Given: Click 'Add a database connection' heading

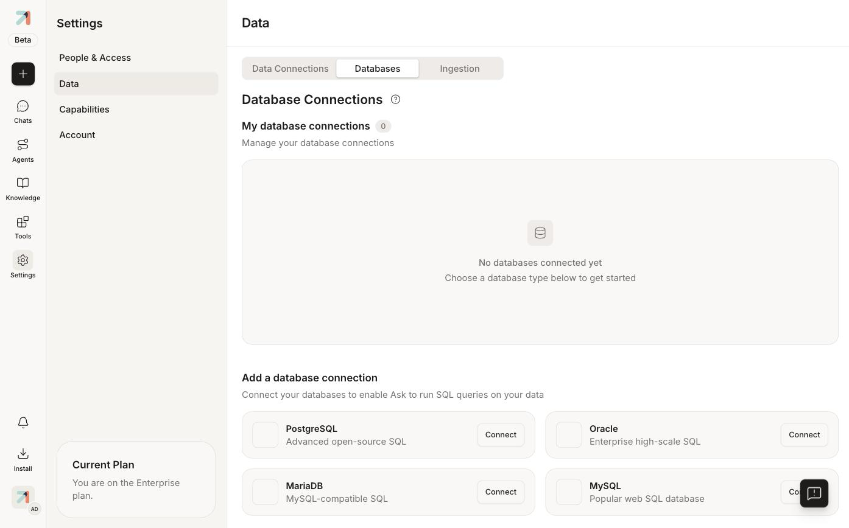Looking at the screenshot, I should [x=309, y=378].
